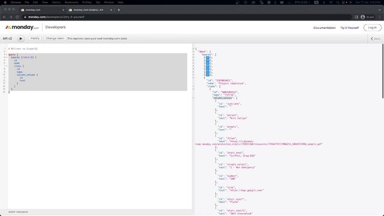
Task: Click the API v2 label
Action: pyautogui.click(x=7, y=38)
